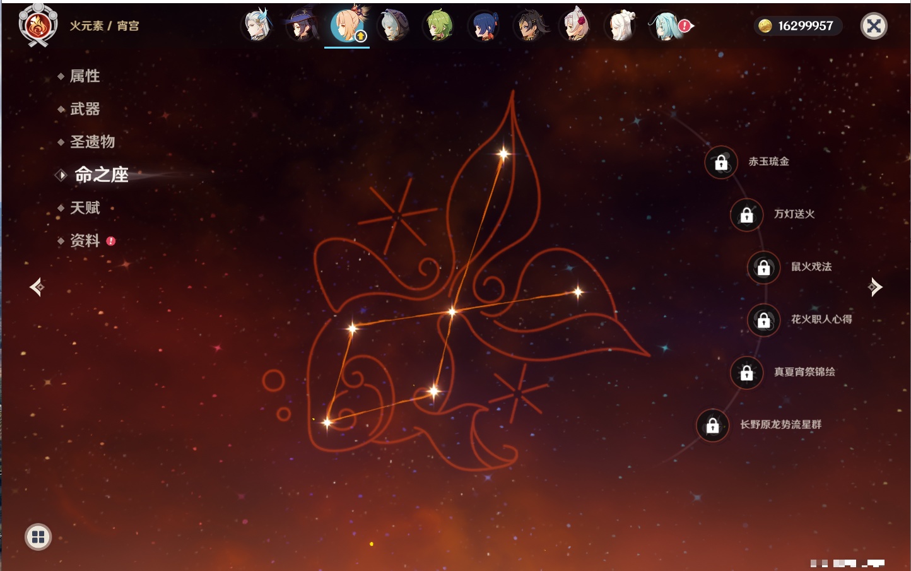Choose the gray-haired hooded character portrait
911x571 pixels.
[393, 26]
